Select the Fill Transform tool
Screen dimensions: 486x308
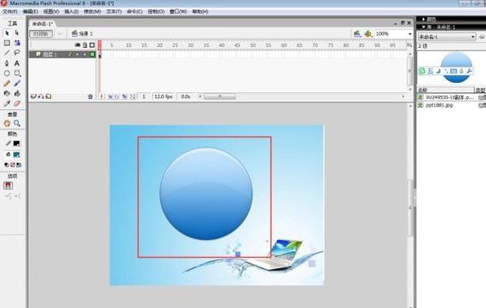coord(17,43)
